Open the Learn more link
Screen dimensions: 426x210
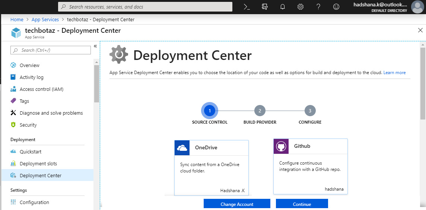point(394,73)
